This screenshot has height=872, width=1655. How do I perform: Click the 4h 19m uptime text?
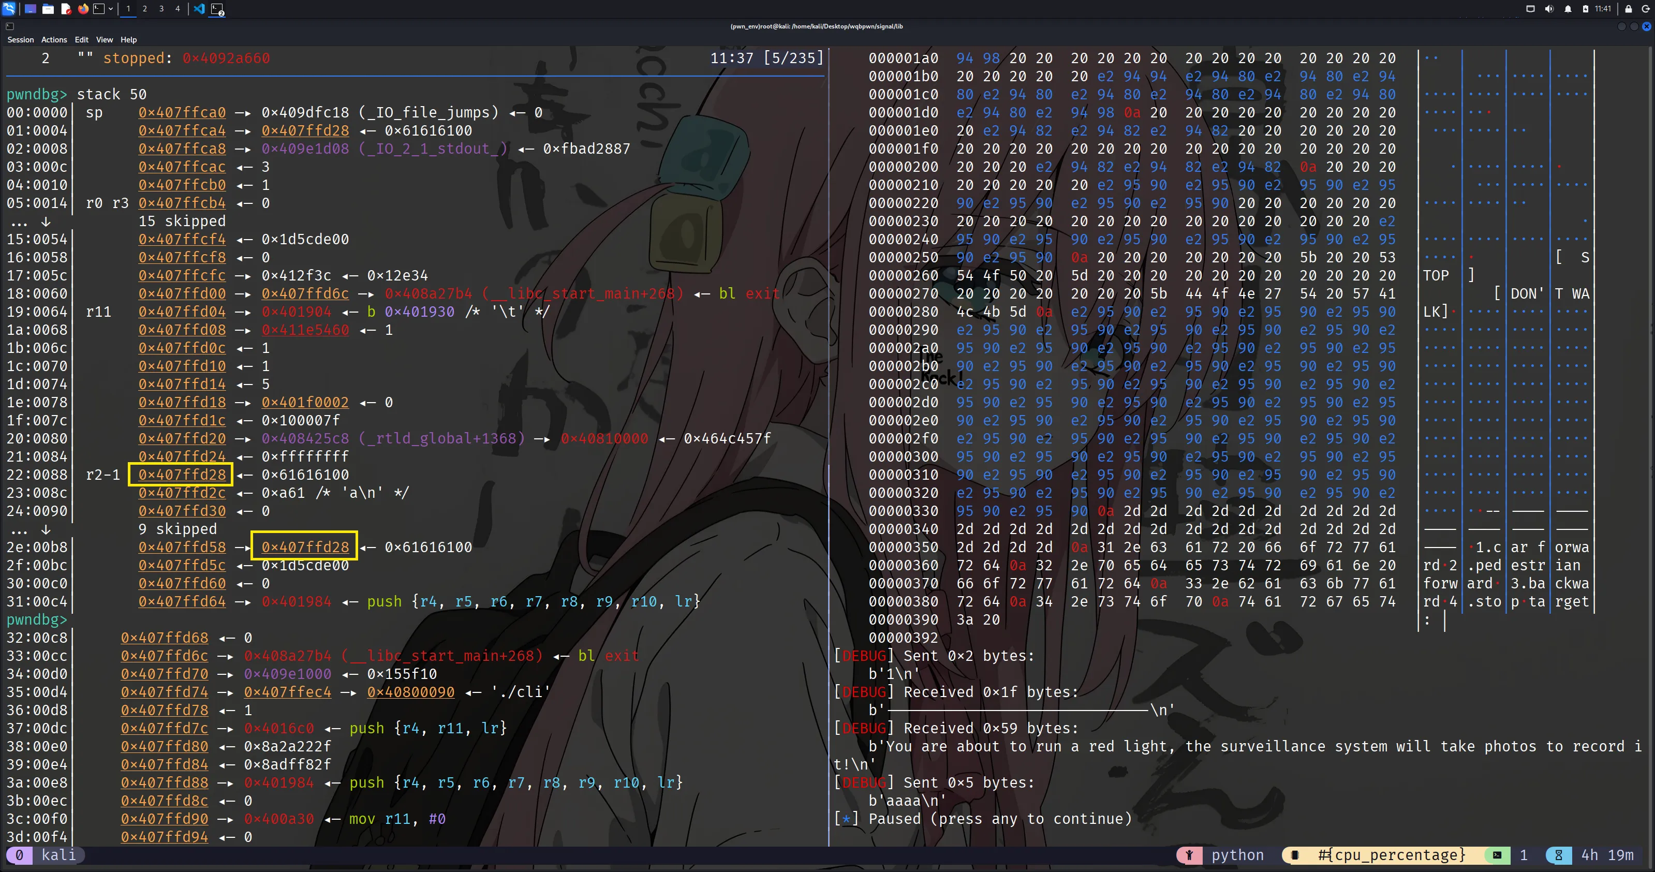[1607, 855]
